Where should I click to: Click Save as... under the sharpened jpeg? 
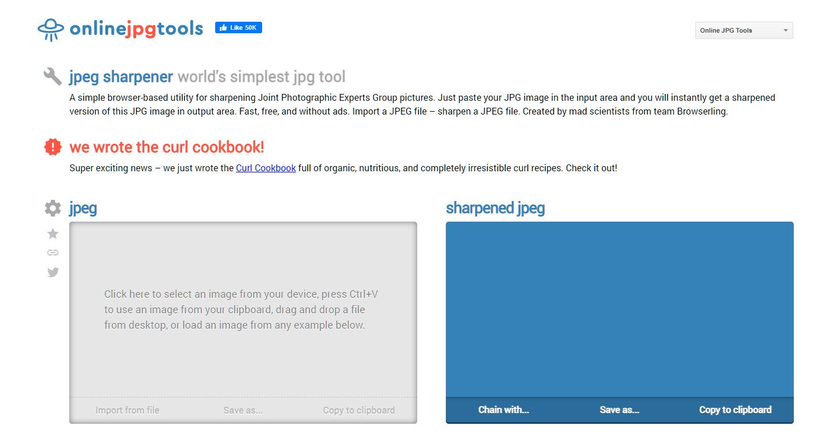pos(619,409)
